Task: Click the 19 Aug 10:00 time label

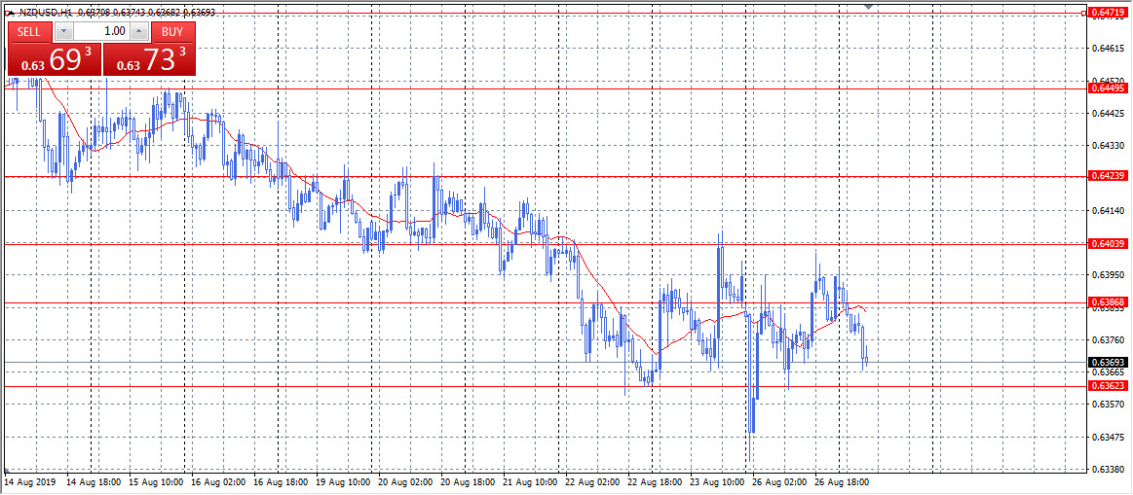Action: (x=343, y=481)
